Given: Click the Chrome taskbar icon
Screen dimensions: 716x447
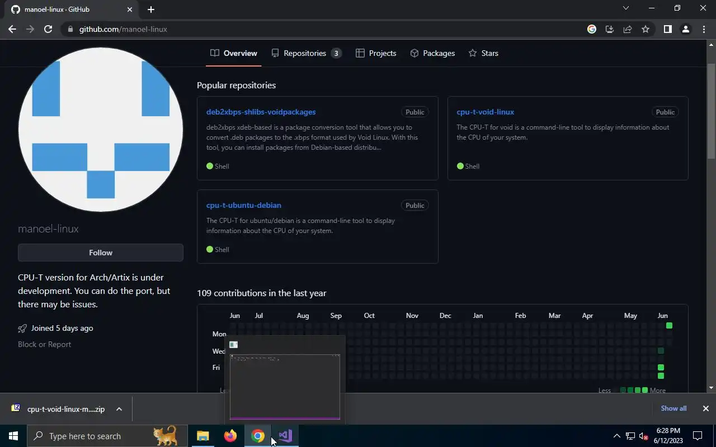Looking at the screenshot, I should coord(257,436).
